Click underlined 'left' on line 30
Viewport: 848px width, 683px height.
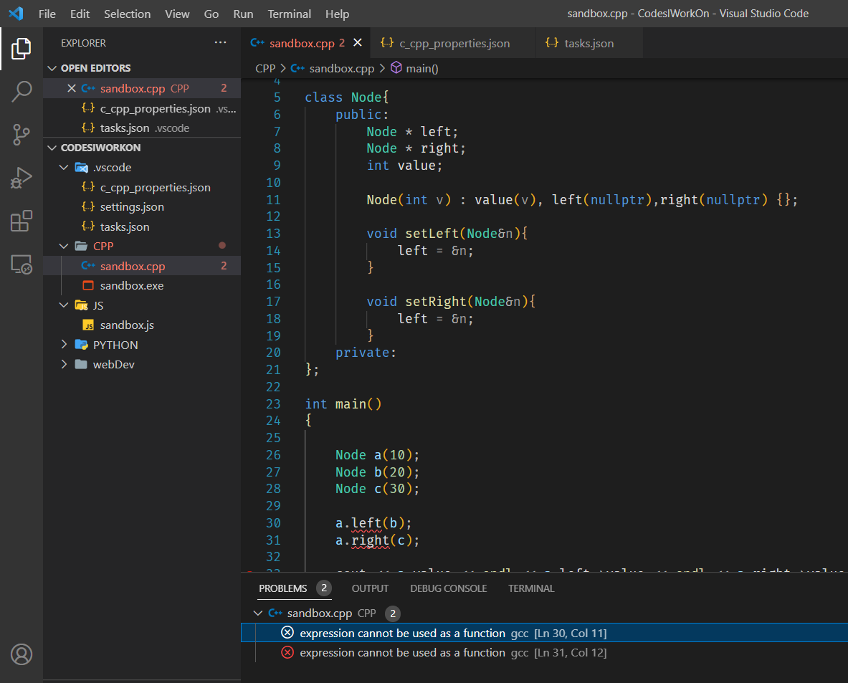tap(366, 523)
